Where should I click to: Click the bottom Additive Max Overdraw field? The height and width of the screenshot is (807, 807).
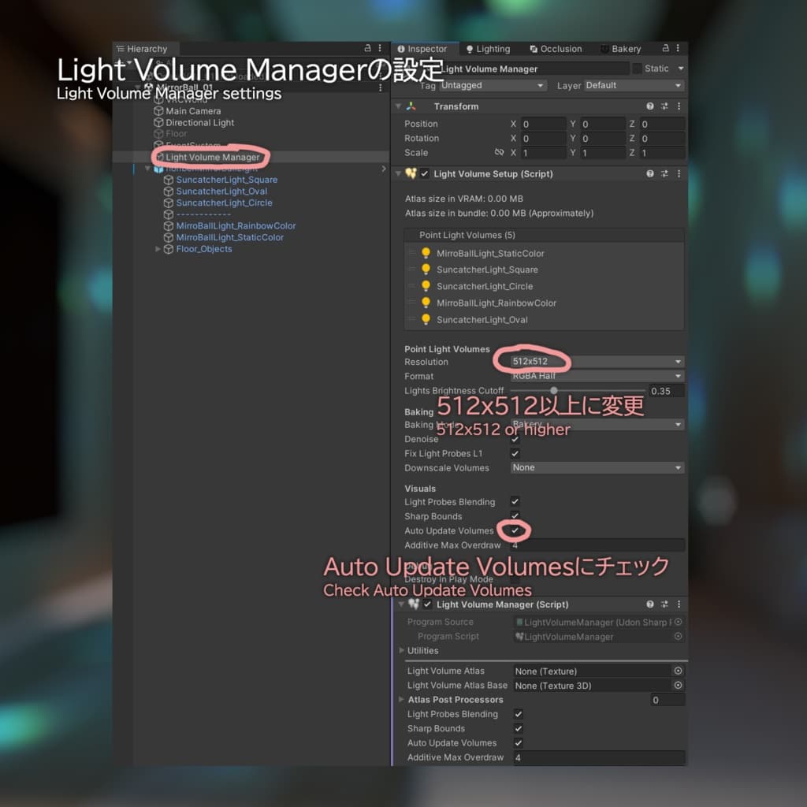(x=600, y=757)
